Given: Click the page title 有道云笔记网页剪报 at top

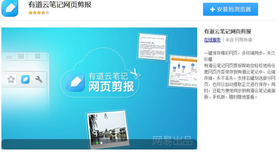Looking at the screenshot, I should coord(60,5).
